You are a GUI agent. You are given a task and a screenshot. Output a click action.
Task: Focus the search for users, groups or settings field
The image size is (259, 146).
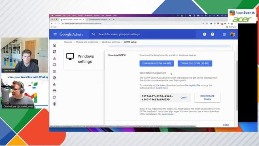[143, 34]
